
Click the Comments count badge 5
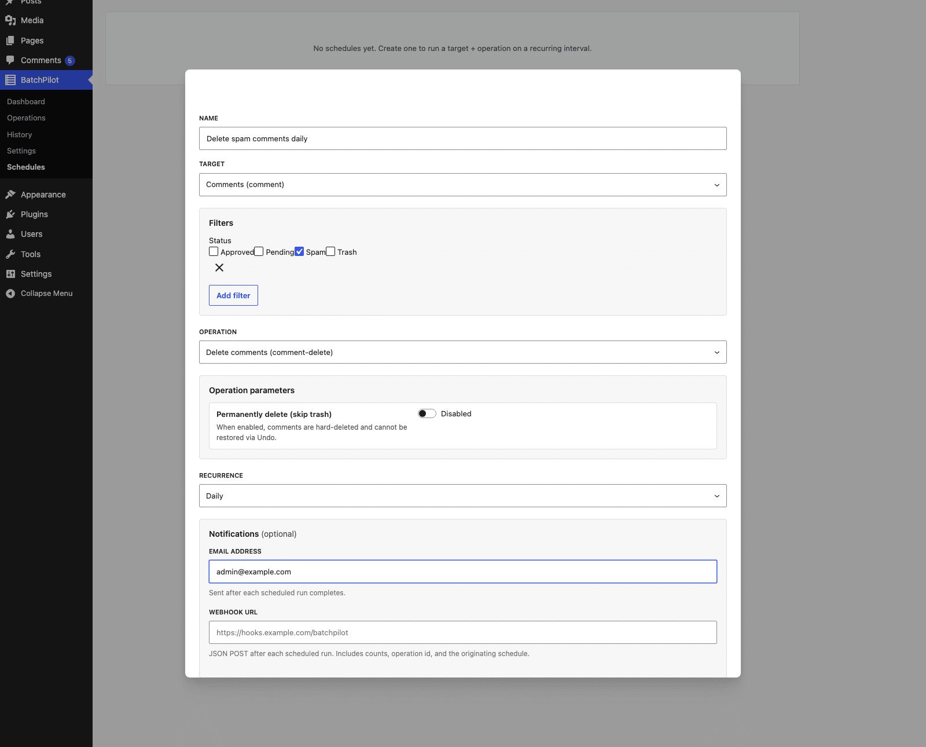click(x=70, y=61)
